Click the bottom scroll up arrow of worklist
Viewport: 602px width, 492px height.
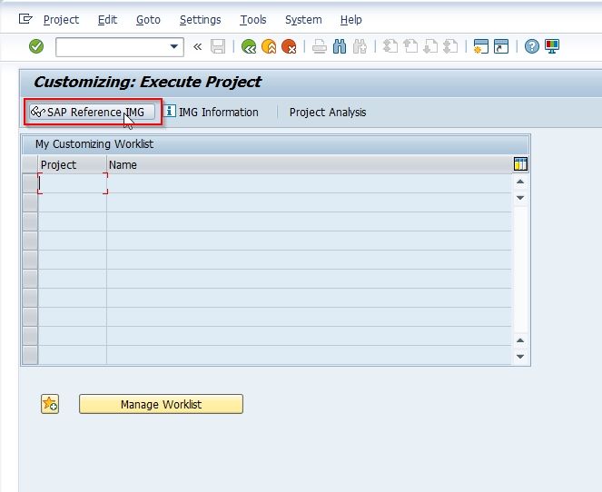click(520, 340)
